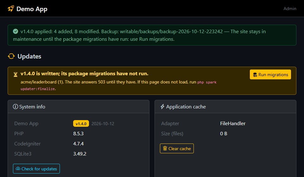Click the release date 2026-10-12

click(x=103, y=124)
